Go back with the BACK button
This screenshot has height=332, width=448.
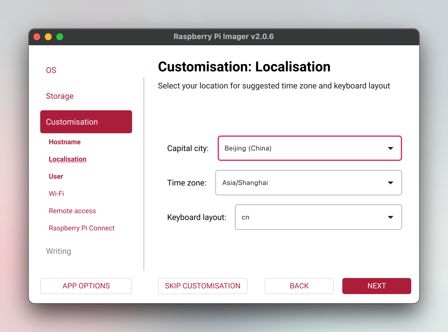point(299,286)
